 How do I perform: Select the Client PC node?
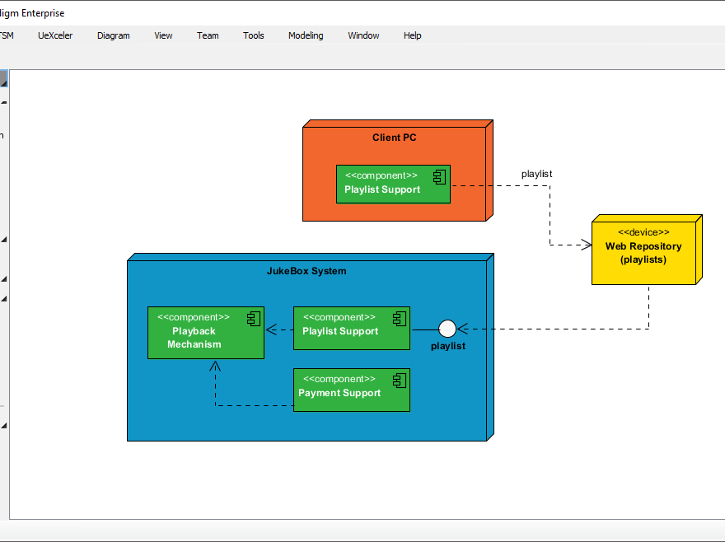395,138
